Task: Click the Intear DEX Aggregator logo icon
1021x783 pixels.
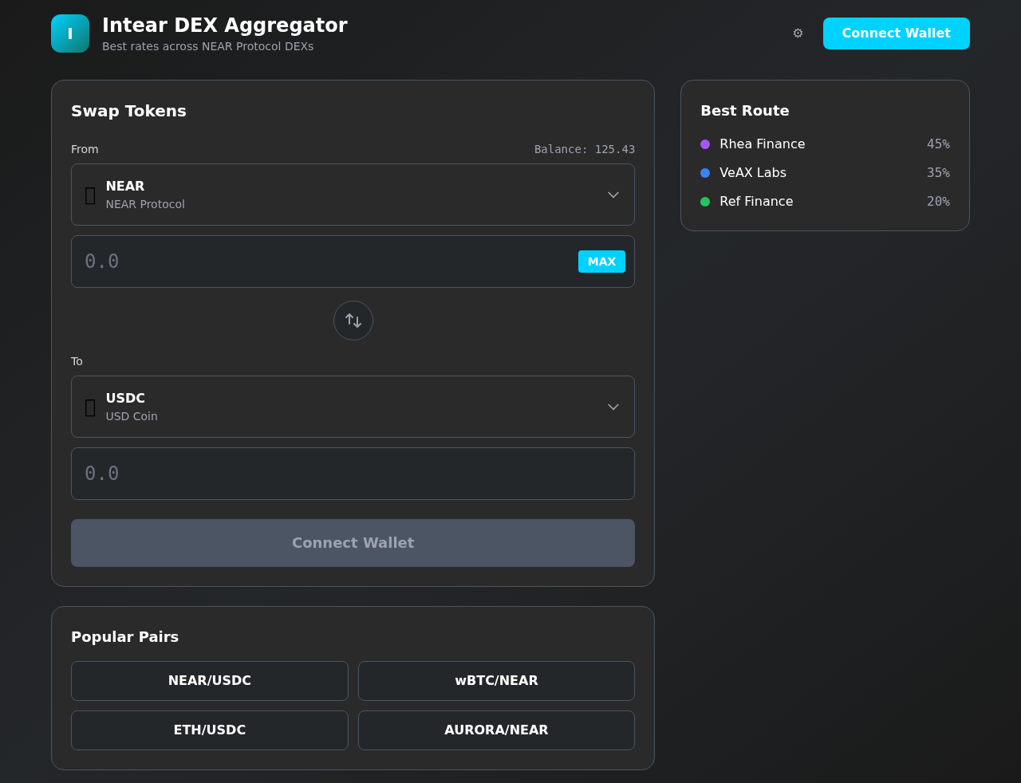Action: (x=69, y=33)
